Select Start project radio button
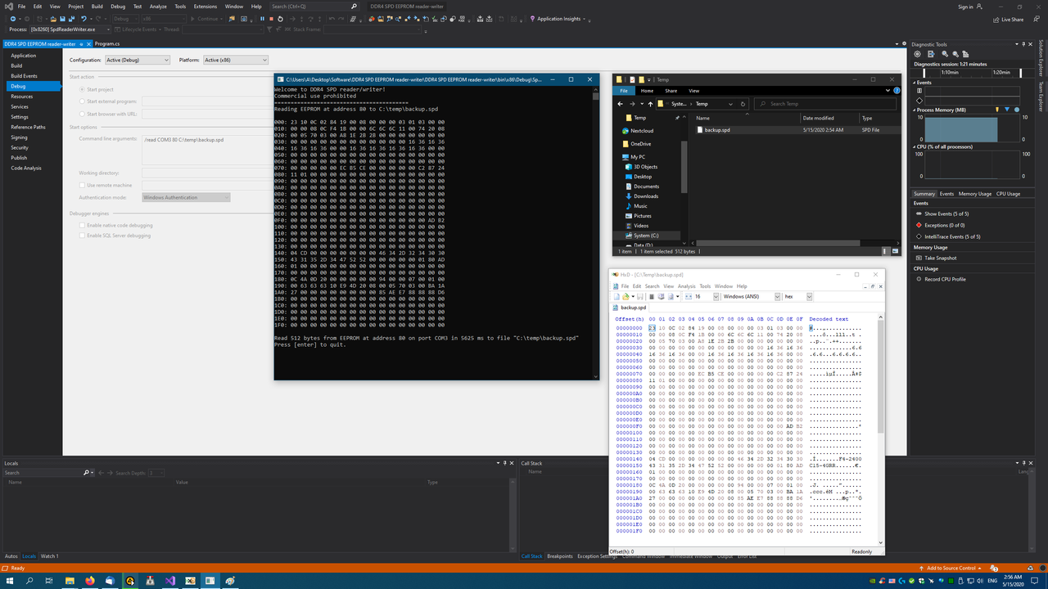Image resolution: width=1048 pixels, height=589 pixels. (82, 89)
